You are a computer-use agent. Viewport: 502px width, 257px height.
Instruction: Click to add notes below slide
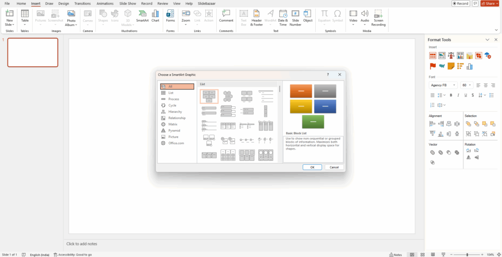[82, 244]
